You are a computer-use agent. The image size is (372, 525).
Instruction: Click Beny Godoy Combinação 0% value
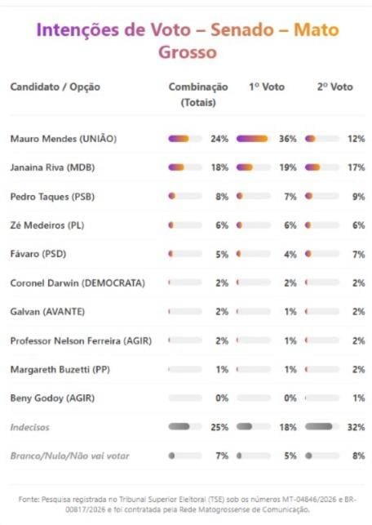pos(222,398)
